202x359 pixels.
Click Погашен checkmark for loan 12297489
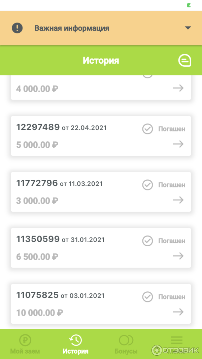tap(147, 129)
